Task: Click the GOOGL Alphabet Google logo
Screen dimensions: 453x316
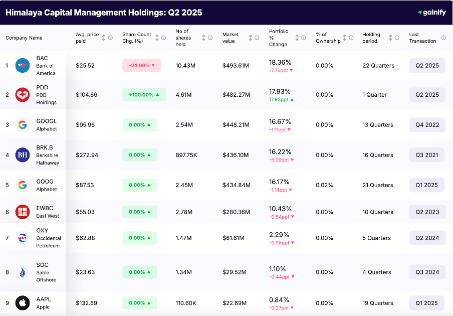Action: pyautogui.click(x=23, y=125)
